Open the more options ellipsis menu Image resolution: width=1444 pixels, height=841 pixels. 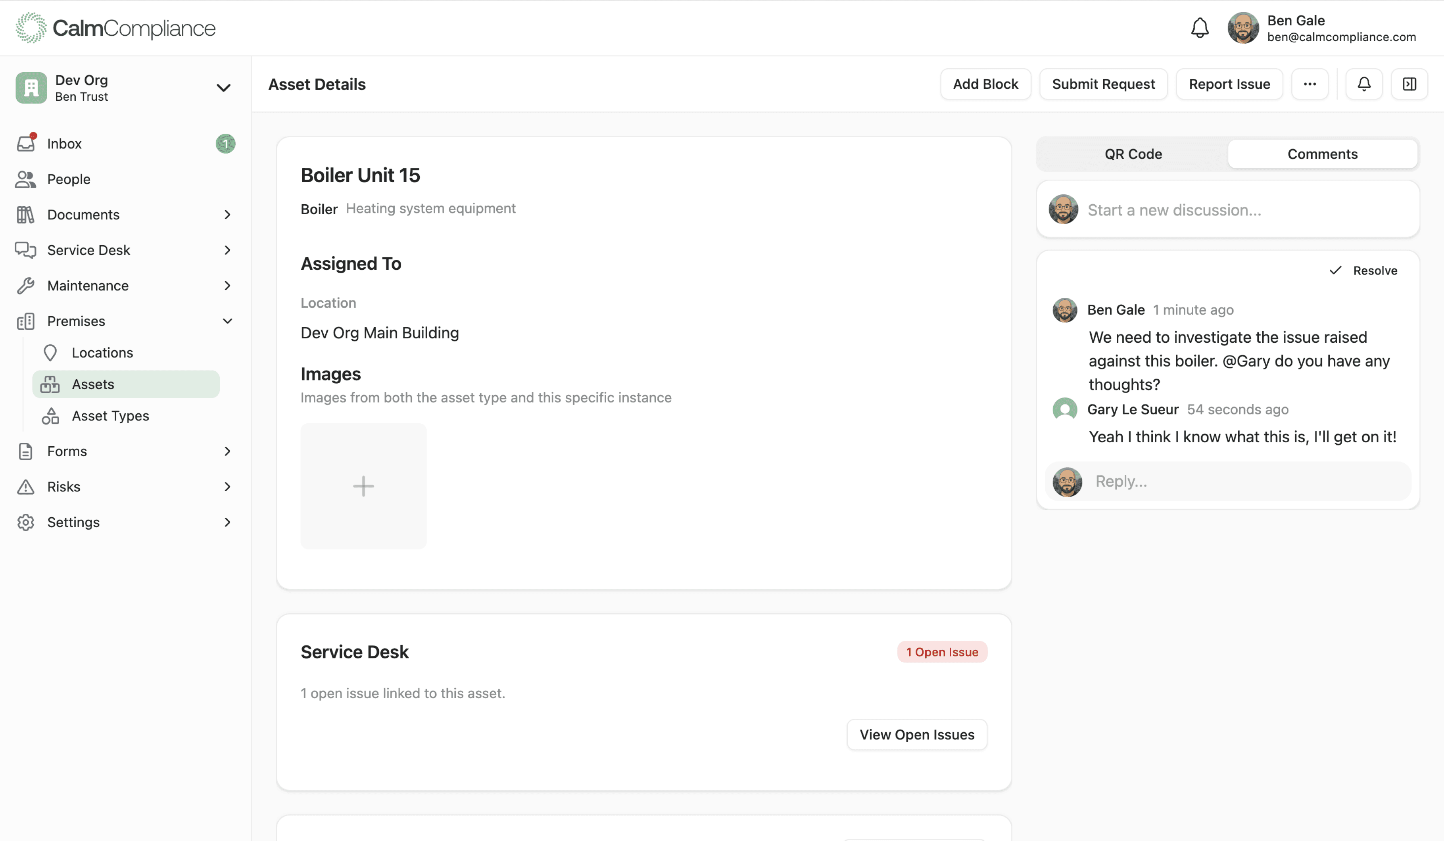pyautogui.click(x=1310, y=84)
